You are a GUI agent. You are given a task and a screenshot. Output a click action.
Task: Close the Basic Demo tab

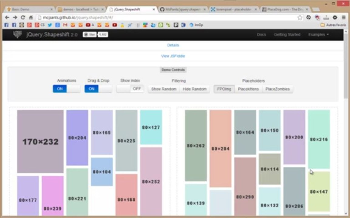[x=51, y=9]
